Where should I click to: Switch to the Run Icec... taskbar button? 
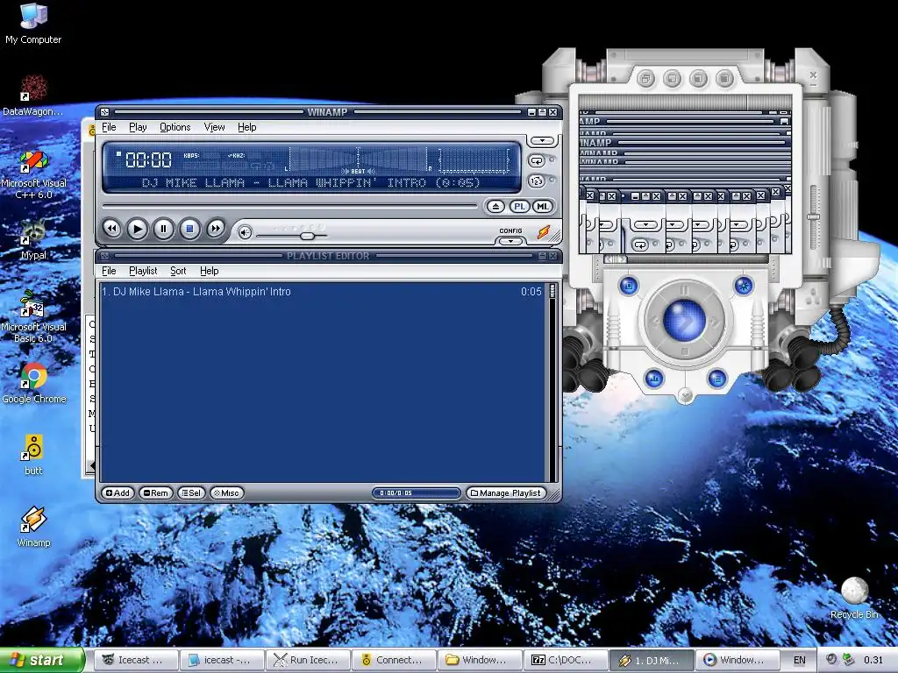308,660
